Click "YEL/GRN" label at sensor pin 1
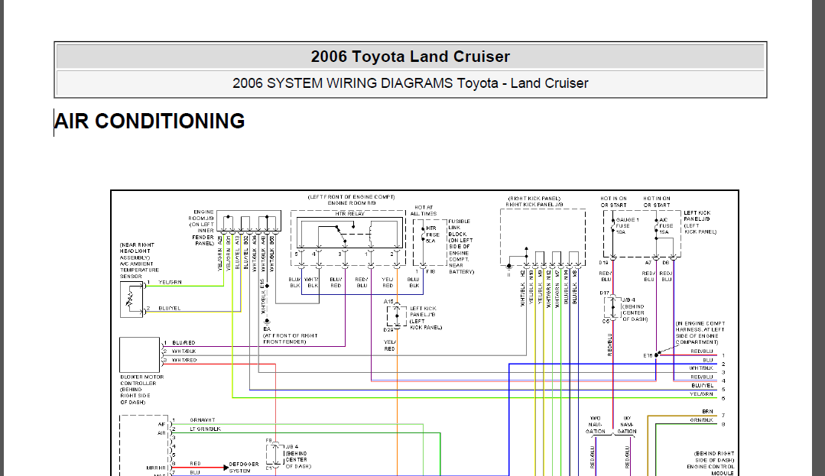825x476 pixels. (x=170, y=283)
